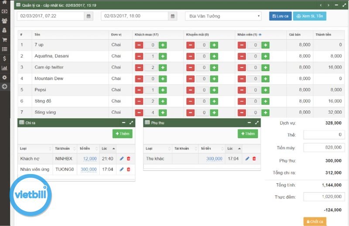Sort Phụ thu table by Loại column
Image resolution: width=349 pixels, height=226 pixels.
pyautogui.click(x=158, y=148)
